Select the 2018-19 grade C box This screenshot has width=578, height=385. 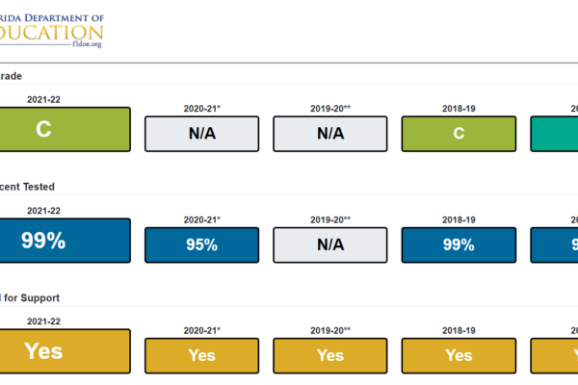[459, 134]
